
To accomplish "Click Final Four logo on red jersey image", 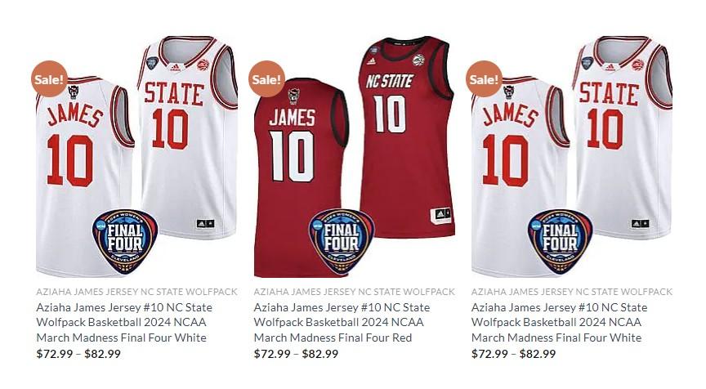I will (x=342, y=241).
